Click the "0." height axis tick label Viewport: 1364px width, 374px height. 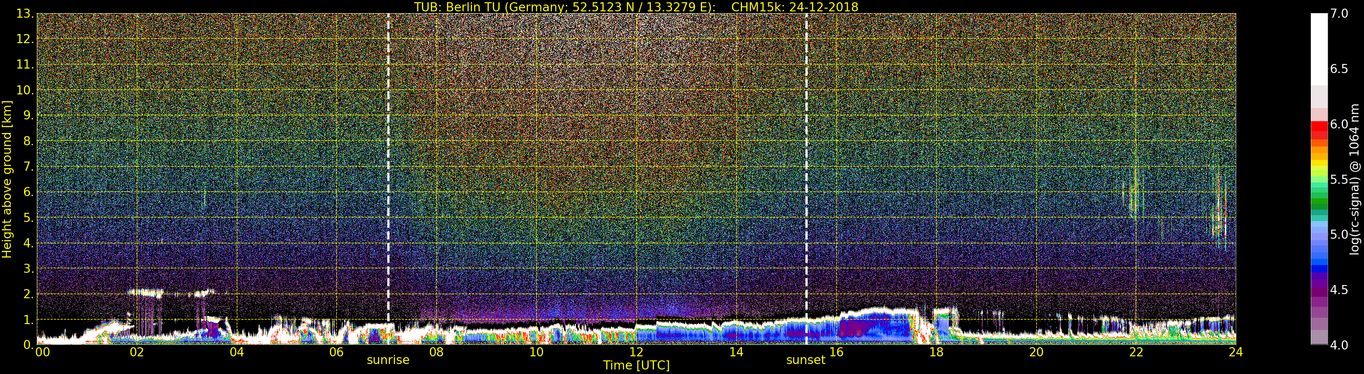tap(28, 344)
